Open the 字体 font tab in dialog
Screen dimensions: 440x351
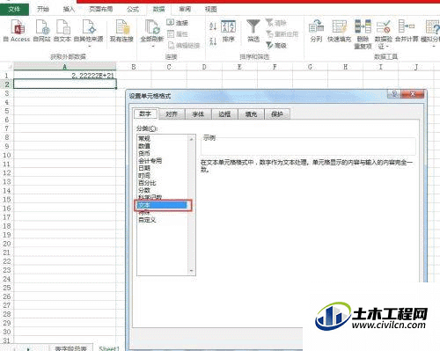click(198, 114)
